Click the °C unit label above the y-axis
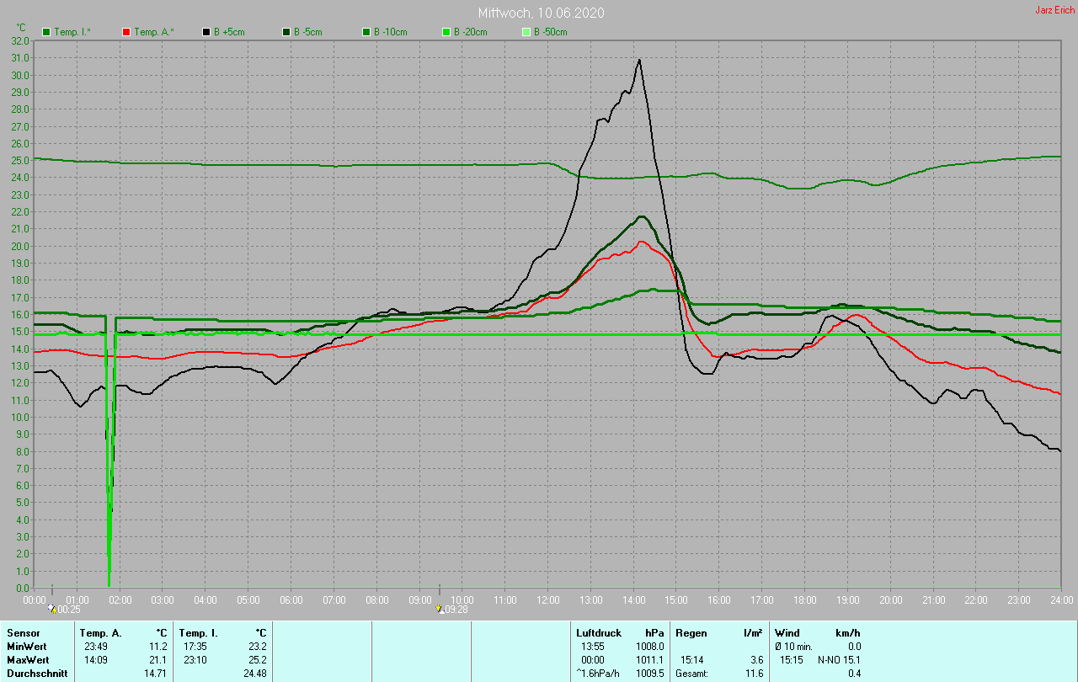The height and width of the screenshot is (682, 1078). coord(22,28)
